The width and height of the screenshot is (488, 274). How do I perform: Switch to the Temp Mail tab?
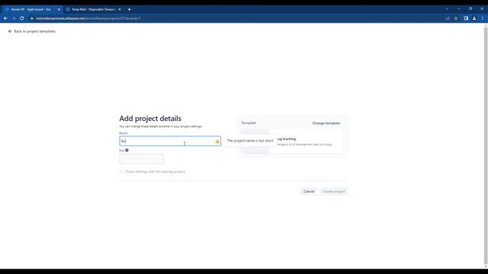pyautogui.click(x=93, y=9)
